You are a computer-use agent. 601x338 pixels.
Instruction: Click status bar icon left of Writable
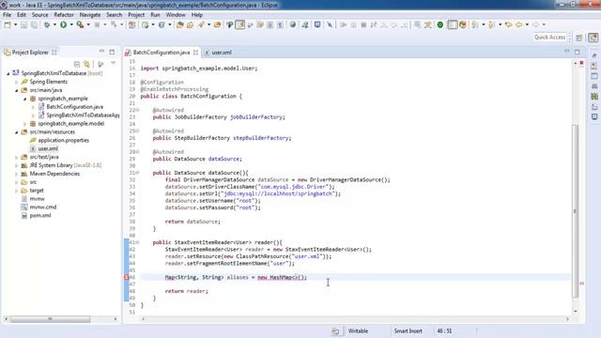[x=335, y=331]
